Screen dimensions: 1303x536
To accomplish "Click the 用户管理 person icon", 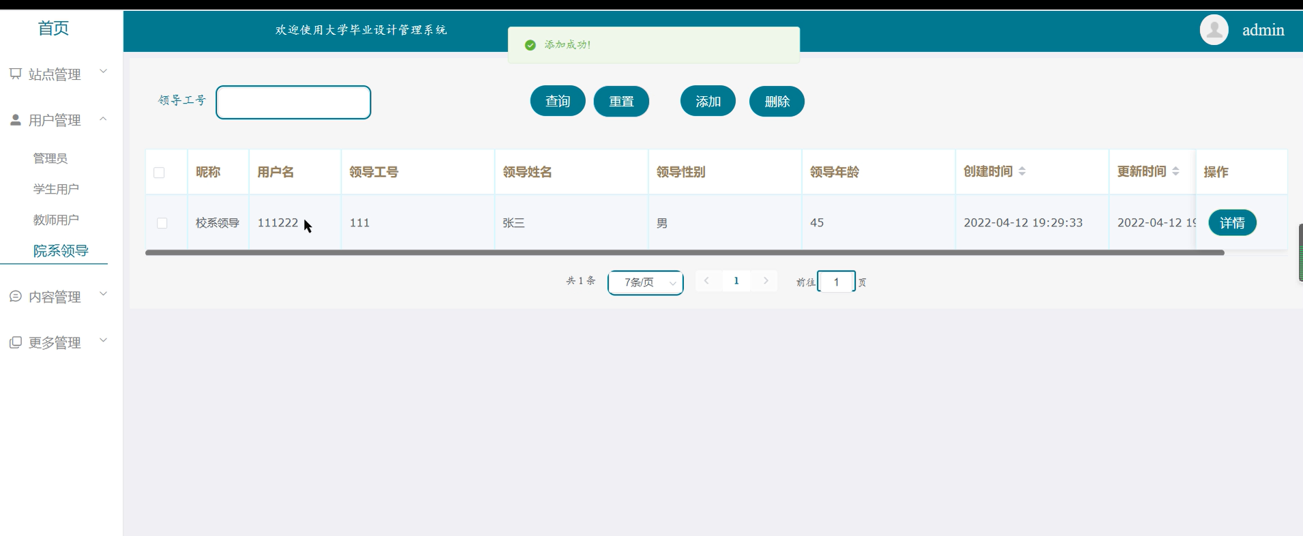I will point(16,120).
